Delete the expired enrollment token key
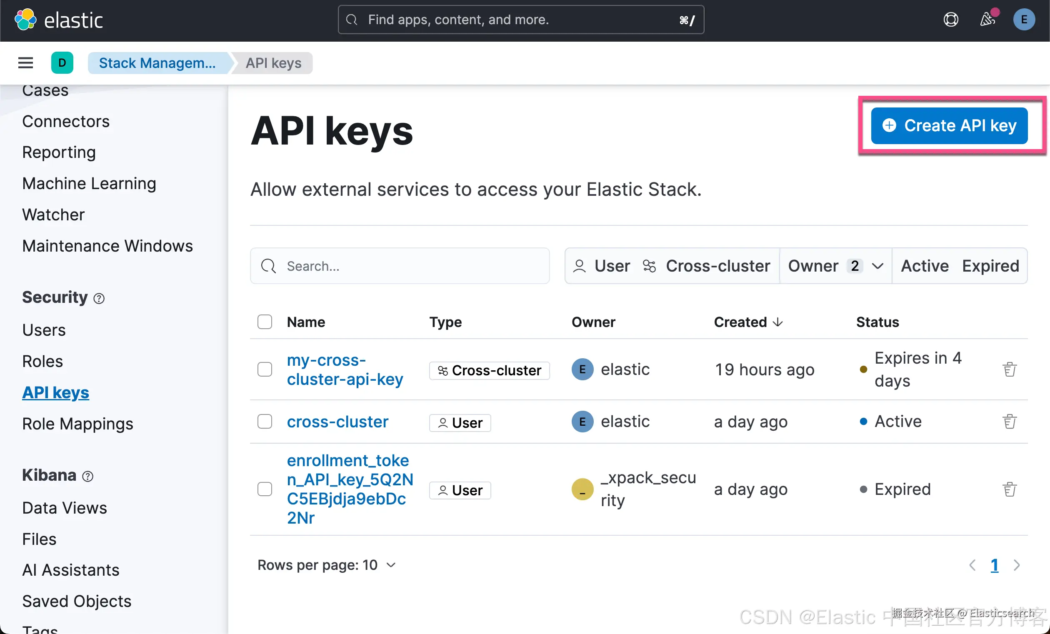 click(x=1009, y=489)
